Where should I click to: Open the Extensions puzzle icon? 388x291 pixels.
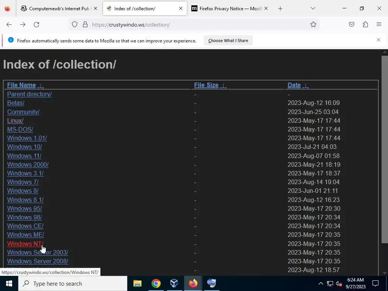[365, 25]
